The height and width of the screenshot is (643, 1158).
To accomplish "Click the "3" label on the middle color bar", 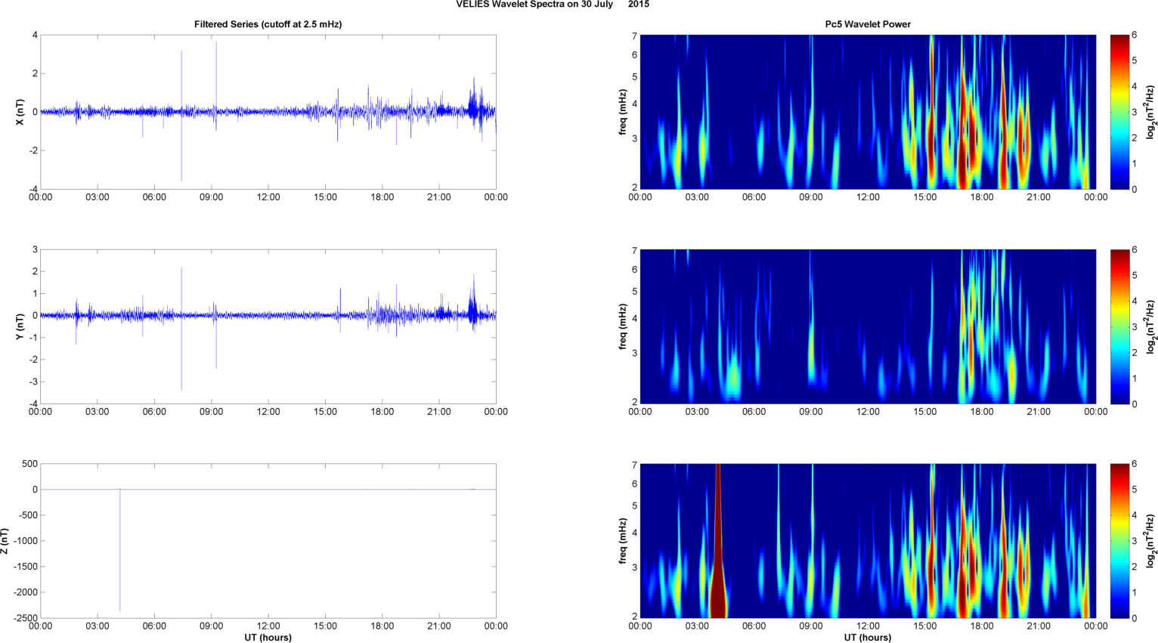I will (x=1135, y=326).
